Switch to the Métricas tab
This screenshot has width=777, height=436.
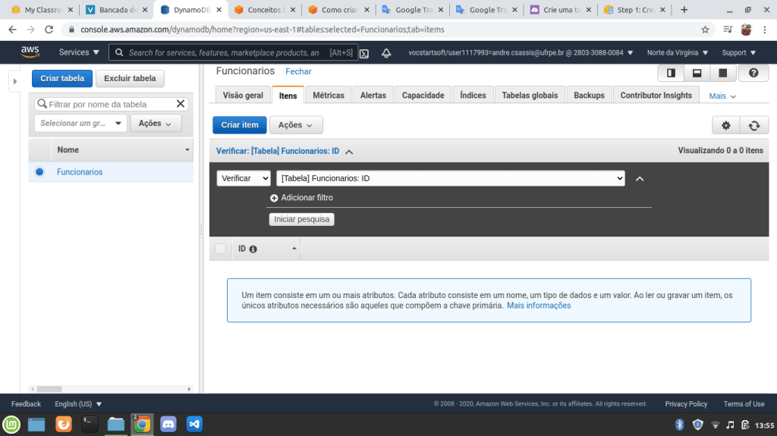click(328, 96)
